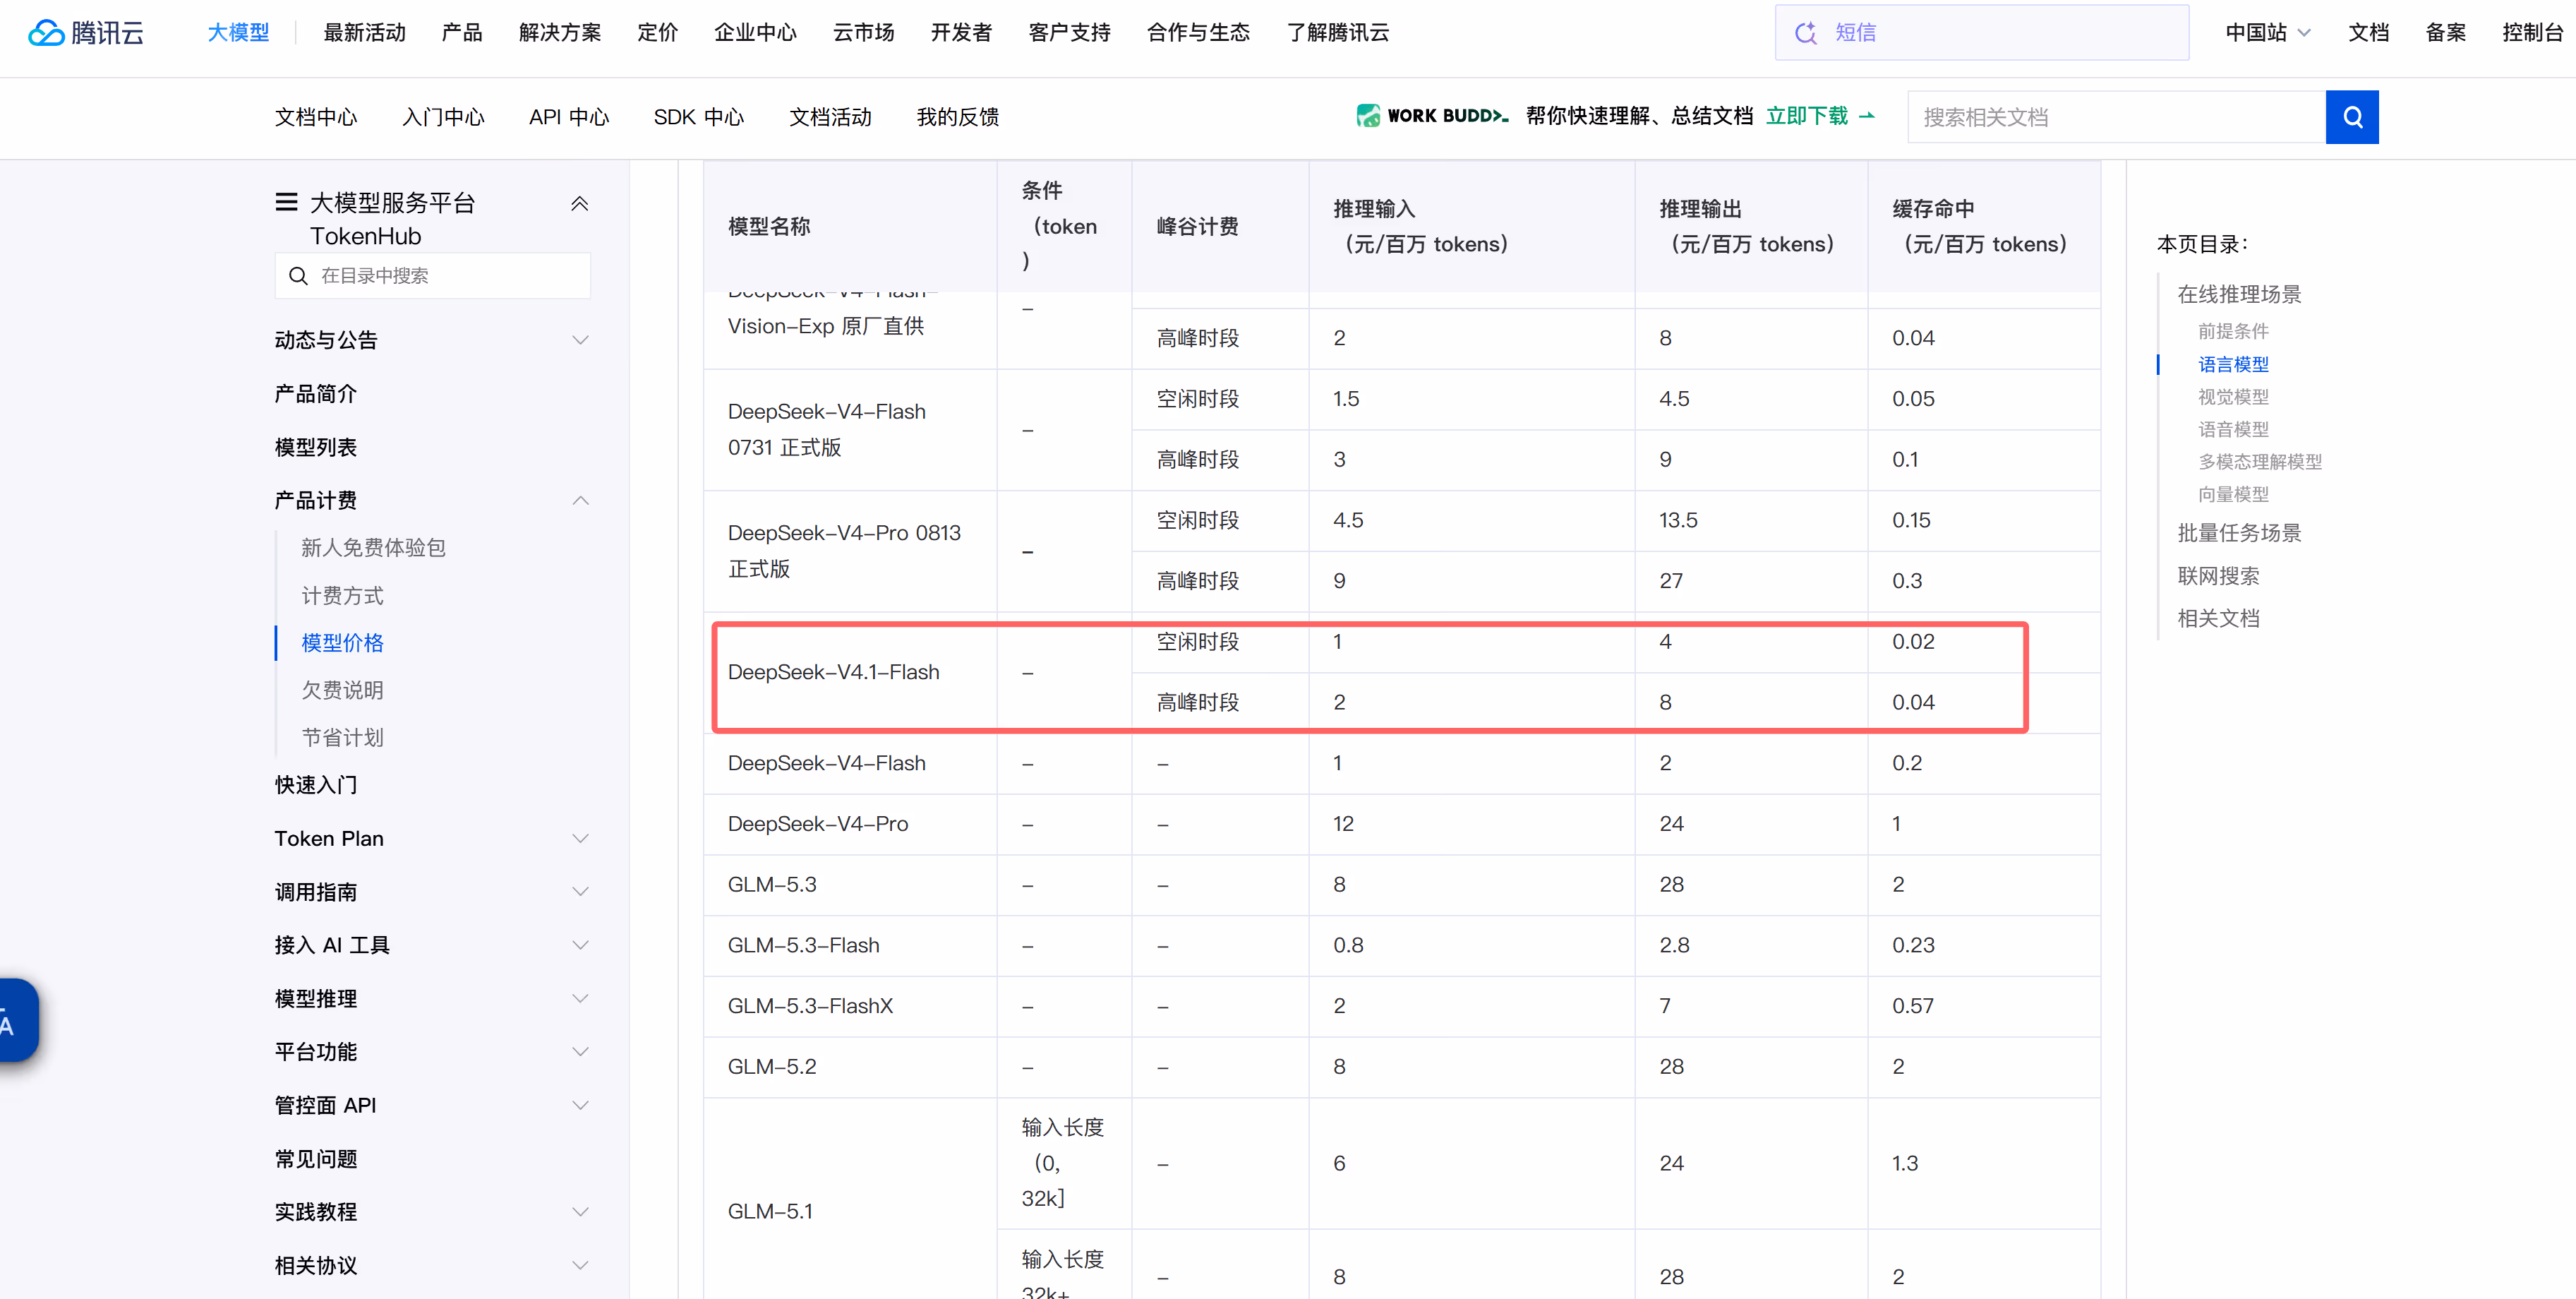Jump to 视觉模型 in page outline
2576x1299 pixels.
[2233, 397]
